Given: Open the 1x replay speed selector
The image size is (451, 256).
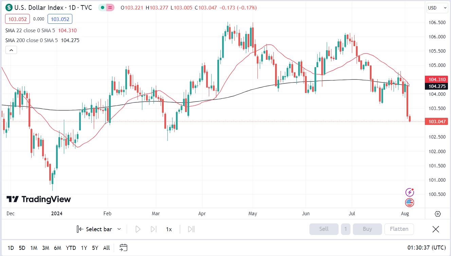Looking at the screenshot, I should [169, 229].
